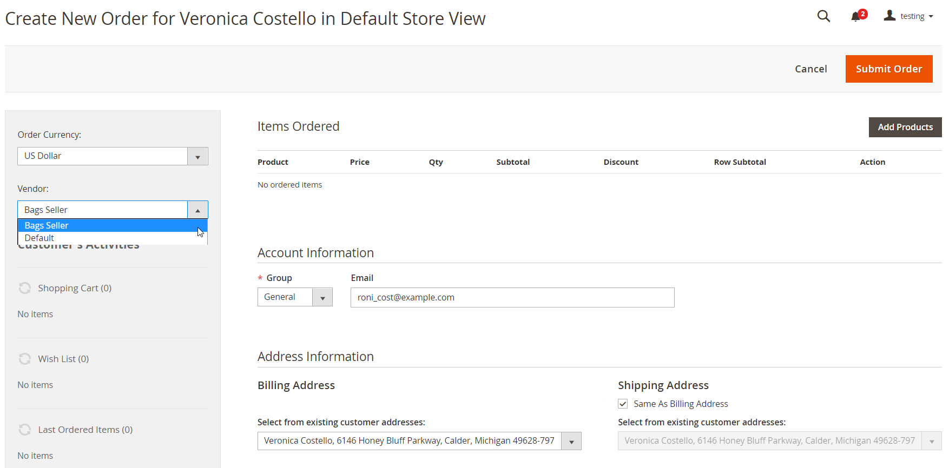
Task: Uncheck Same As Billing Address checkbox
Action: tap(623, 404)
